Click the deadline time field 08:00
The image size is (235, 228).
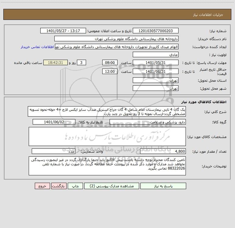(110, 62)
